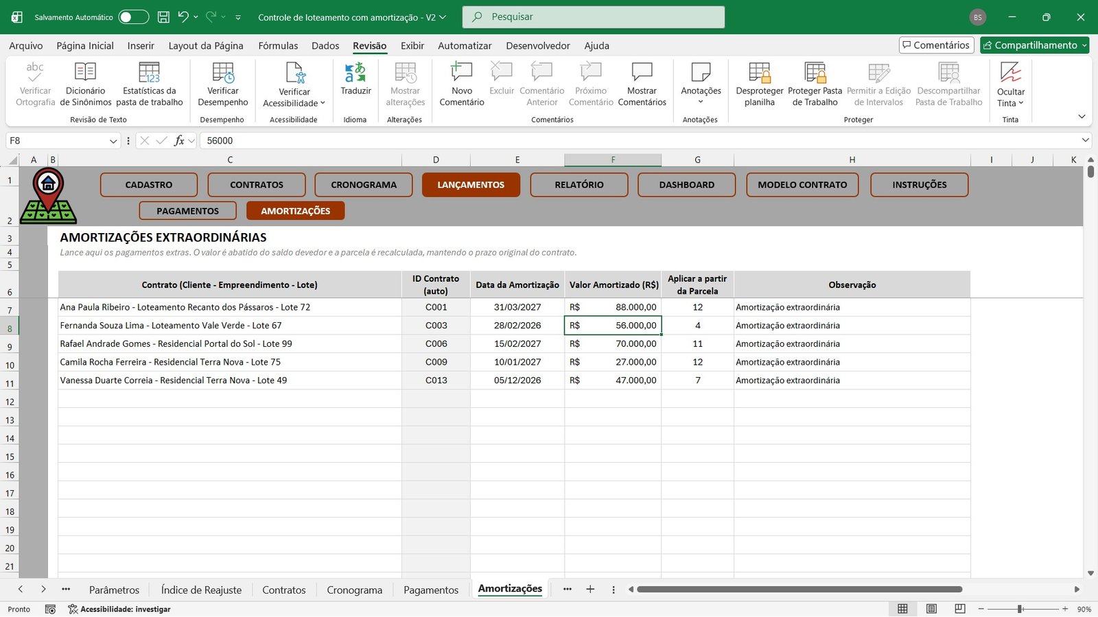
Task: Switch to Pagamentos sheet tab
Action: pos(431,590)
